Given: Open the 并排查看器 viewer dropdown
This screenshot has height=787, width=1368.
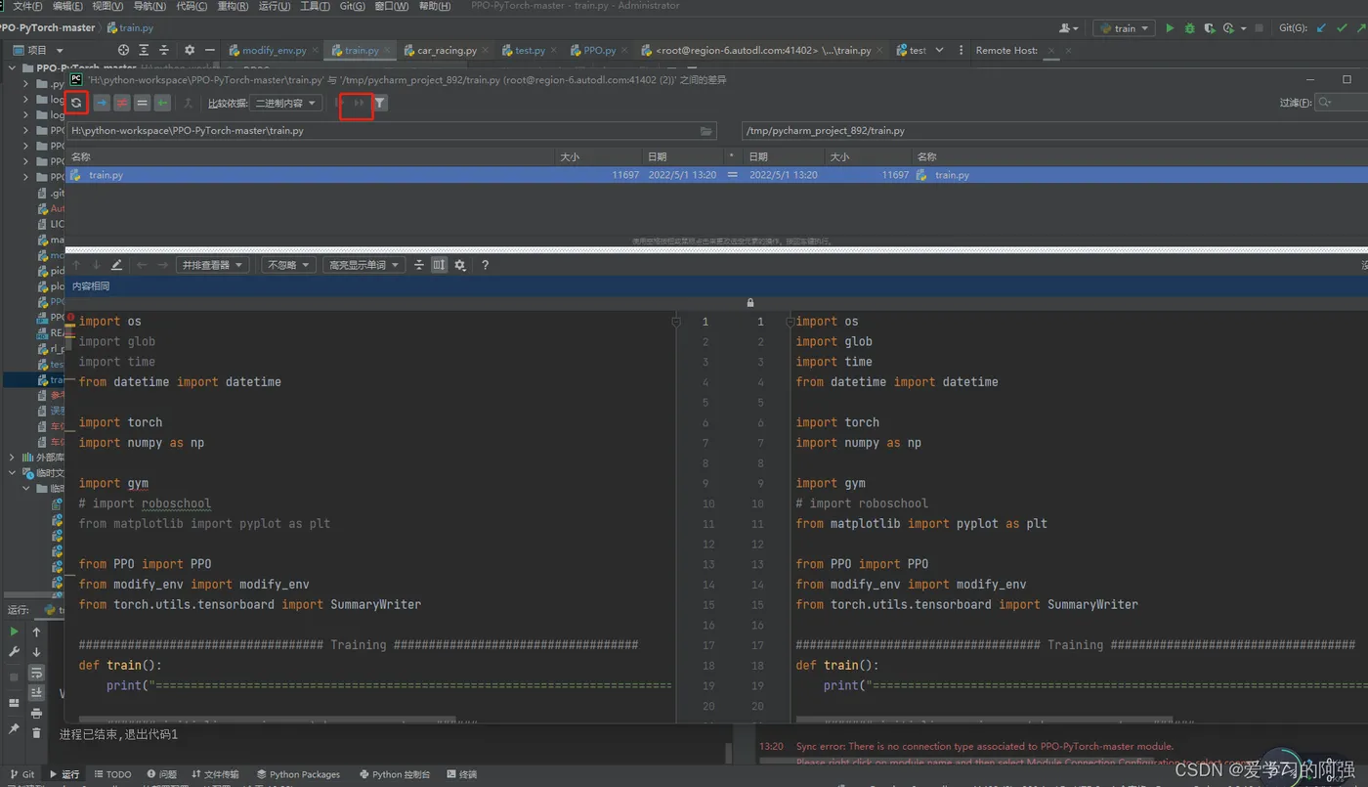Looking at the screenshot, I should (x=213, y=265).
